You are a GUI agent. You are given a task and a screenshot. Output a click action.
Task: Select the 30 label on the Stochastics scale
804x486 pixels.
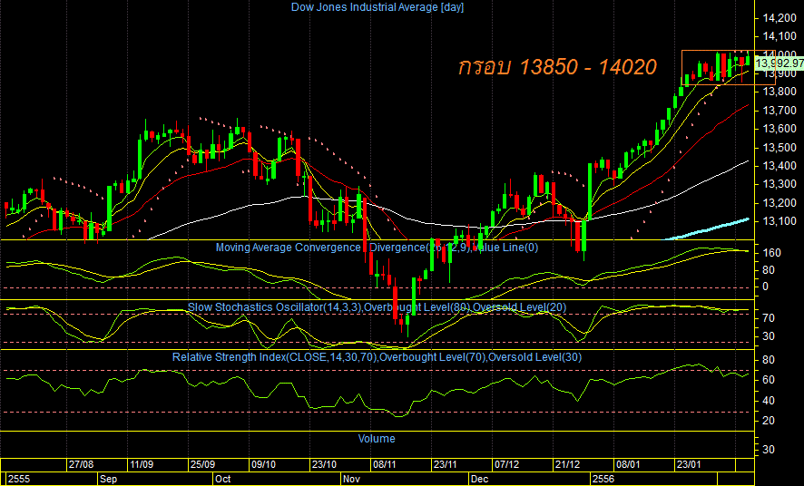pos(770,336)
